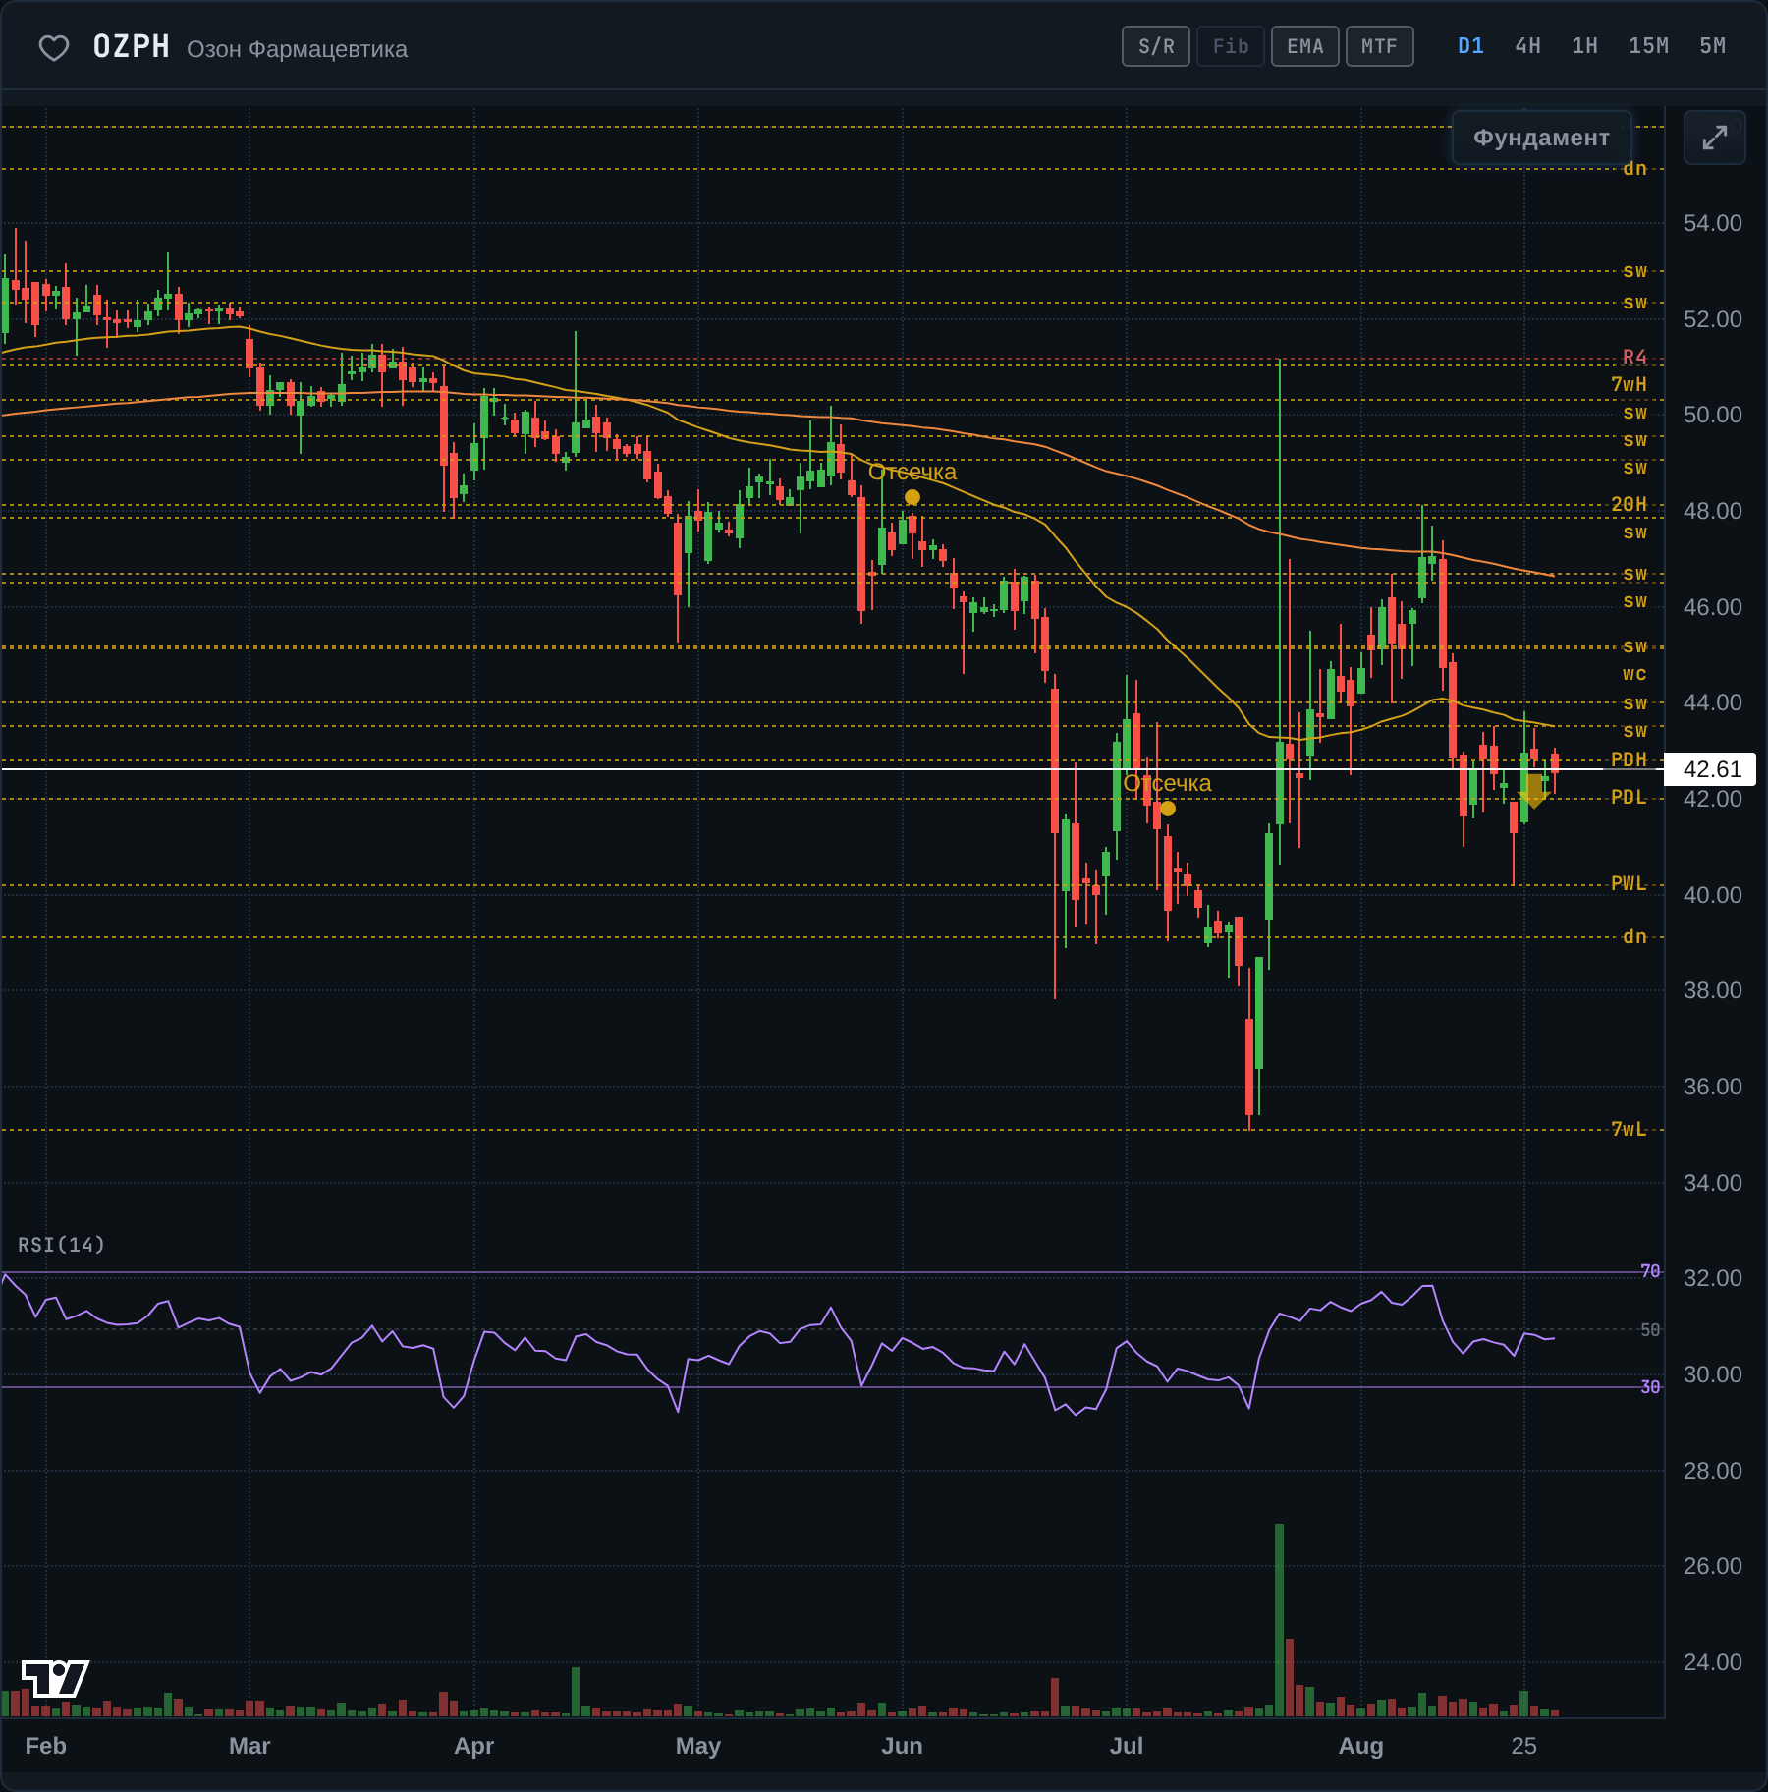The height and width of the screenshot is (1792, 1768).
Task: Click the Feb date axis label
Action: tap(45, 1746)
